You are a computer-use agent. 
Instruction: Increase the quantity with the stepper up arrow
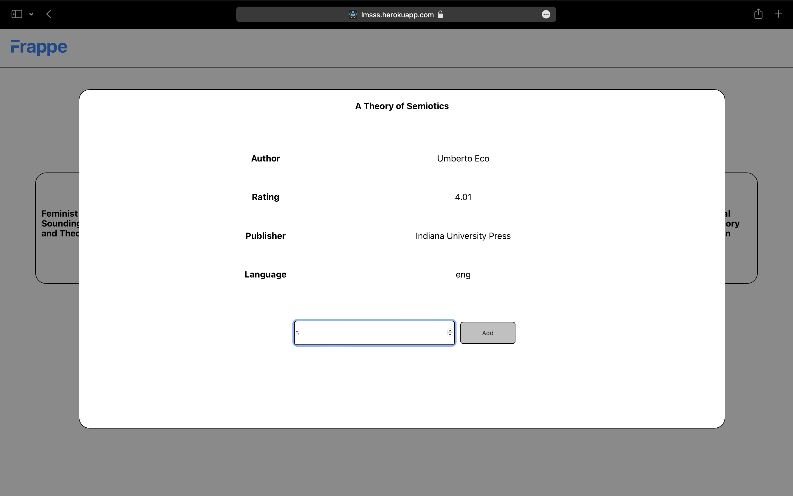click(x=450, y=330)
